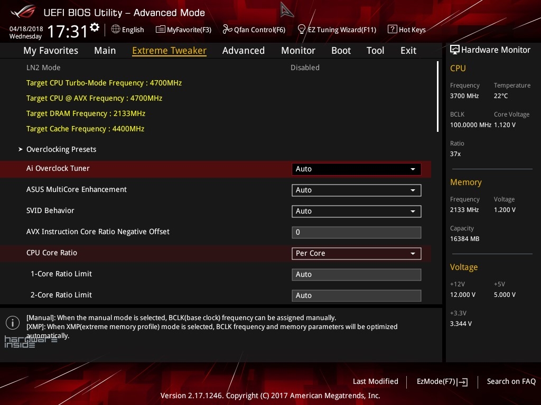This screenshot has width=541, height=405.
Task: Click the ROG logo icon
Action: [x=23, y=12]
